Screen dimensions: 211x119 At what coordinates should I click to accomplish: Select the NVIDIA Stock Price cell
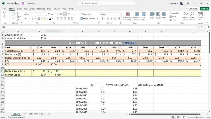[x=18, y=71]
